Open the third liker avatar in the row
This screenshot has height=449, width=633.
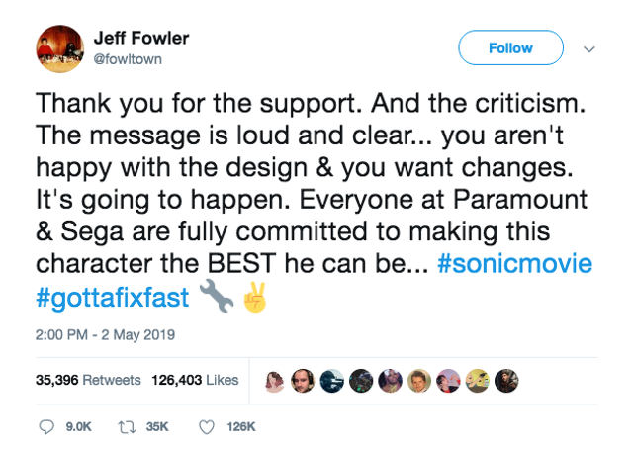coord(331,380)
